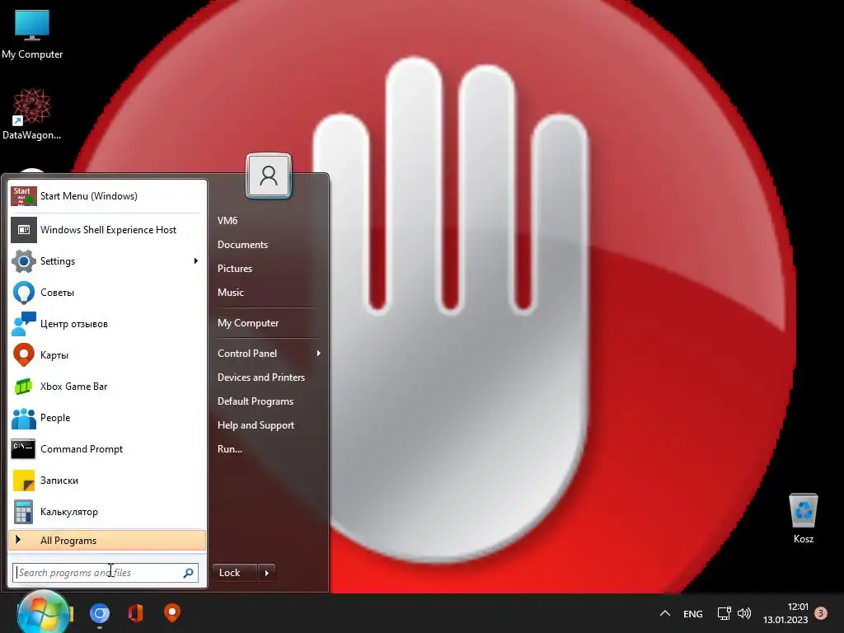Image resolution: width=844 pixels, height=633 pixels.
Task: Click the user account picture
Action: [x=269, y=176]
